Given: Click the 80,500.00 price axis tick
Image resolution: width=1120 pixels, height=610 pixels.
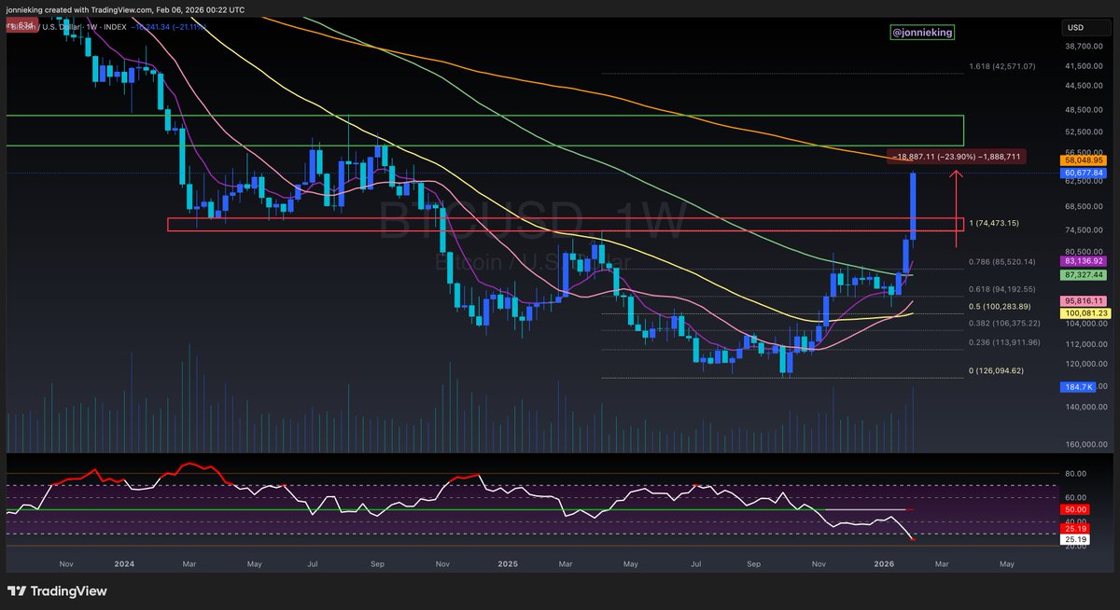Looking at the screenshot, I should click(1084, 251).
